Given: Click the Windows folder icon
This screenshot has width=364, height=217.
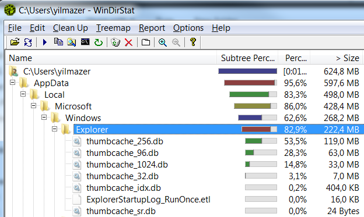Looking at the screenshot, I should point(55,118).
